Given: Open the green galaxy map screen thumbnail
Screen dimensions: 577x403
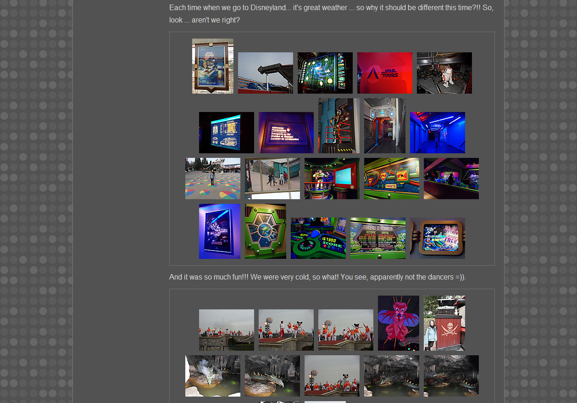Looking at the screenshot, I should coord(325,73).
